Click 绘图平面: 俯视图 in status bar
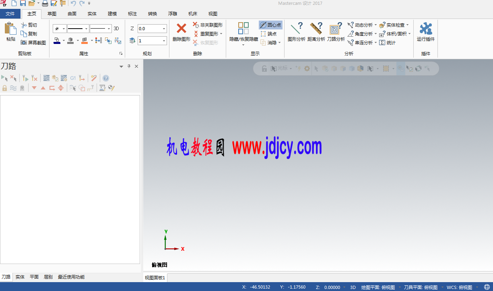The height and width of the screenshot is (291, 493). (378, 287)
